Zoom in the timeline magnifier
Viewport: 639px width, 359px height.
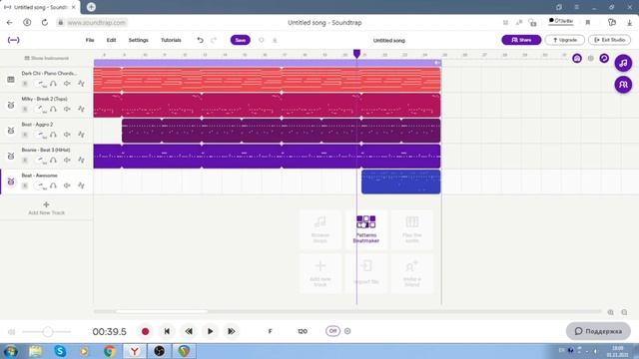[x=610, y=312]
